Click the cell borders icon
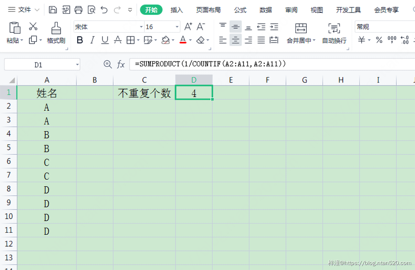 point(130,40)
